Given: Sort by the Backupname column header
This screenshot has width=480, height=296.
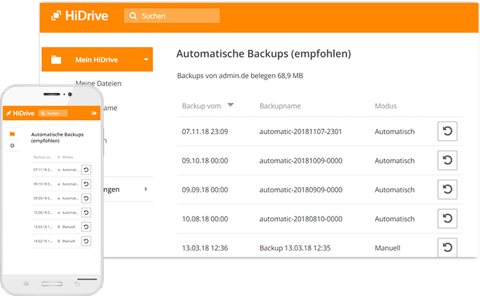Looking at the screenshot, I should (280, 106).
